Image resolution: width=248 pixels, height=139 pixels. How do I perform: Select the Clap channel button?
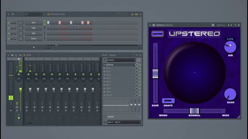(34, 28)
